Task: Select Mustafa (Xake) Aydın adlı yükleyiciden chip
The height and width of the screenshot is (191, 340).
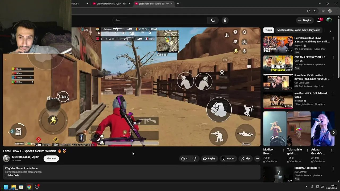Action: click(299, 30)
